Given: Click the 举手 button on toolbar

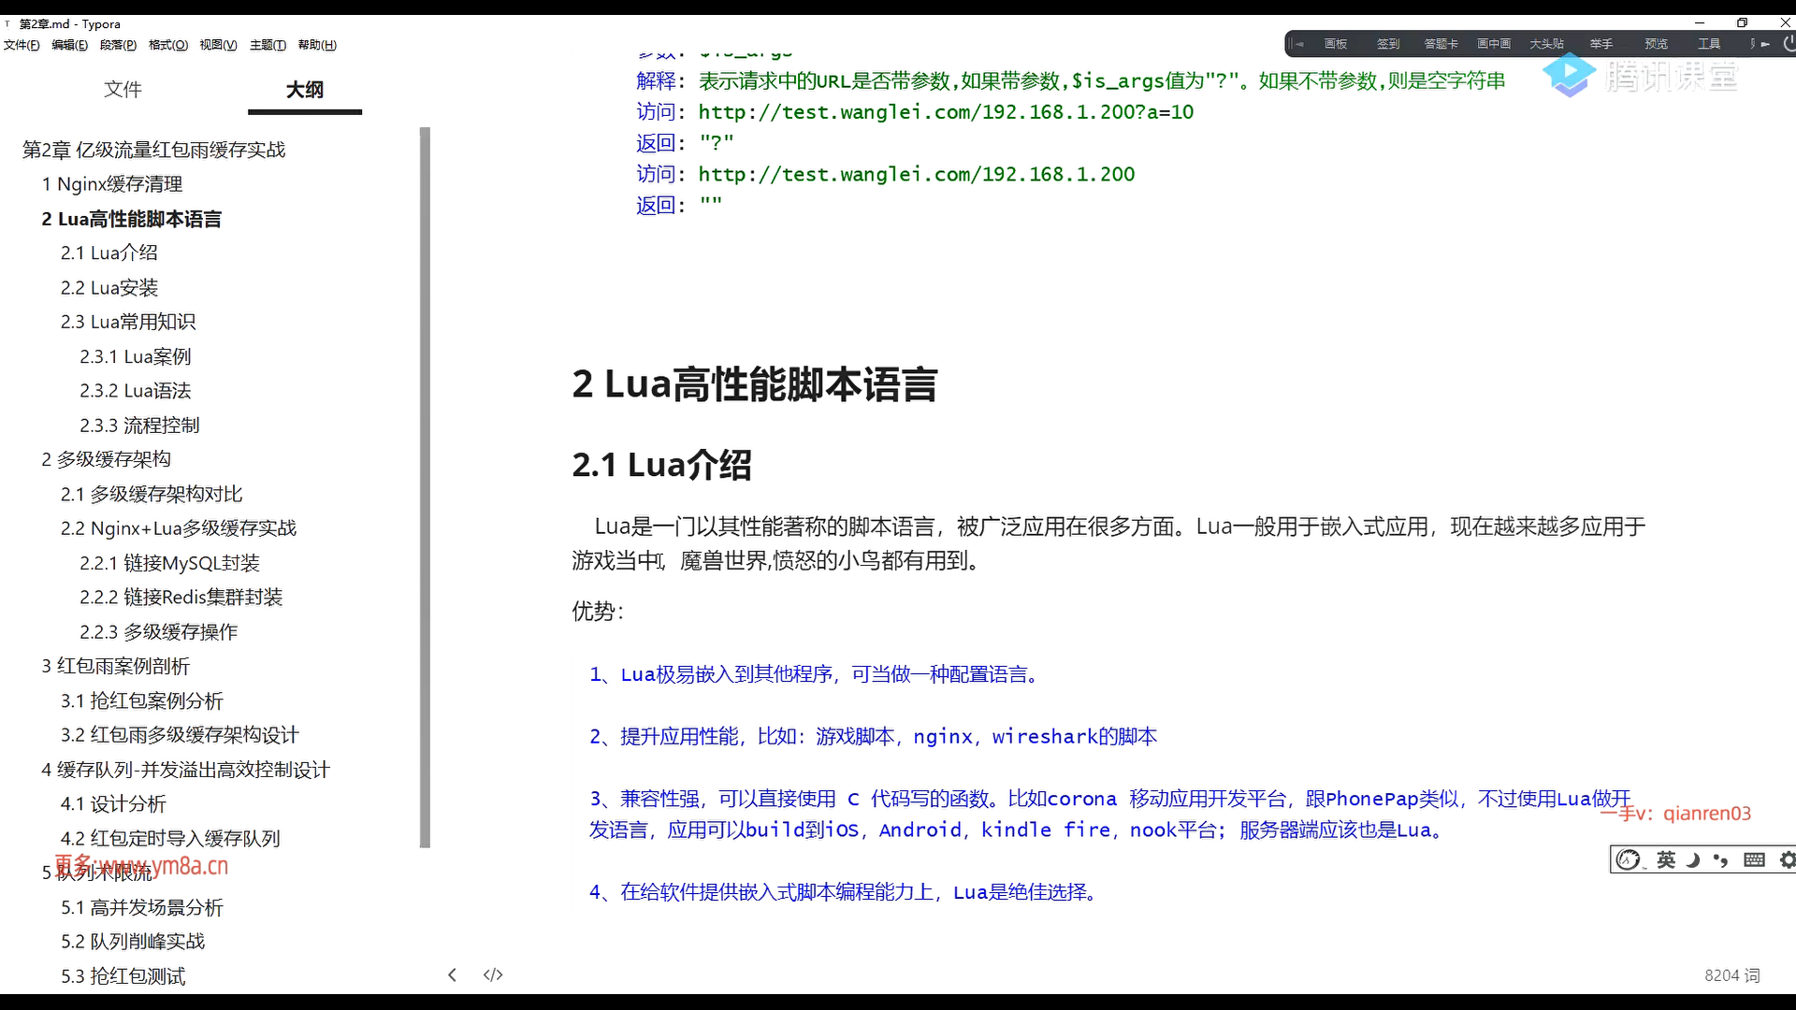Looking at the screenshot, I should coord(1601,44).
